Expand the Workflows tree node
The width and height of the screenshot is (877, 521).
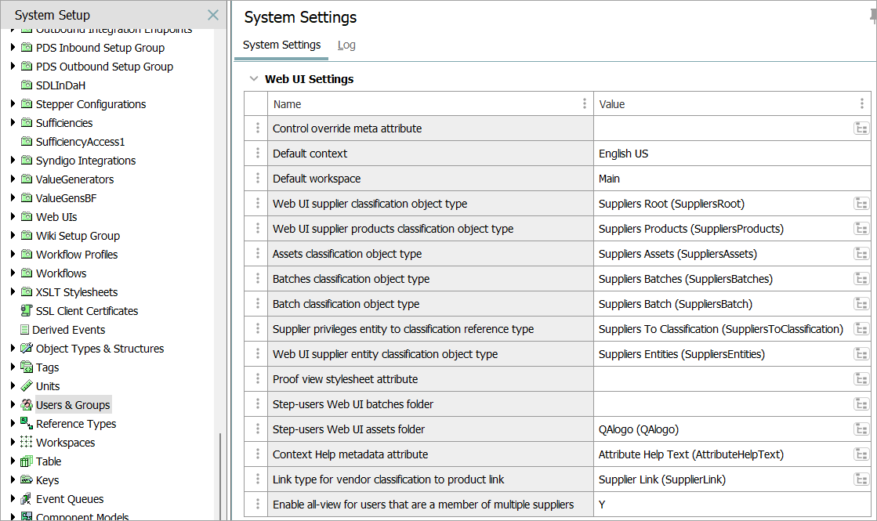click(x=13, y=273)
